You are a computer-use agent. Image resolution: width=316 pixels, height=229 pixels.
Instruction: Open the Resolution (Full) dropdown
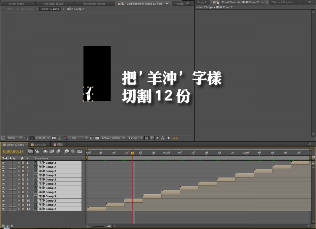coord(78,138)
